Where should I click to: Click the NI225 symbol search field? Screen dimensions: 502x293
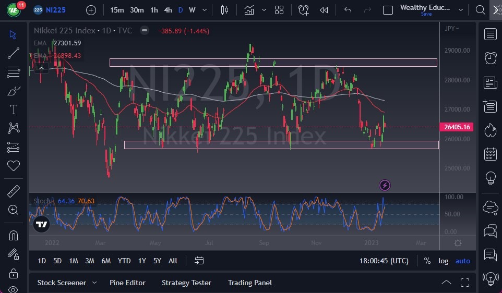tap(55, 10)
